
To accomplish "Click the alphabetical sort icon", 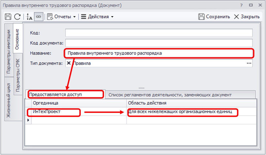I will [x=29, y=17].
